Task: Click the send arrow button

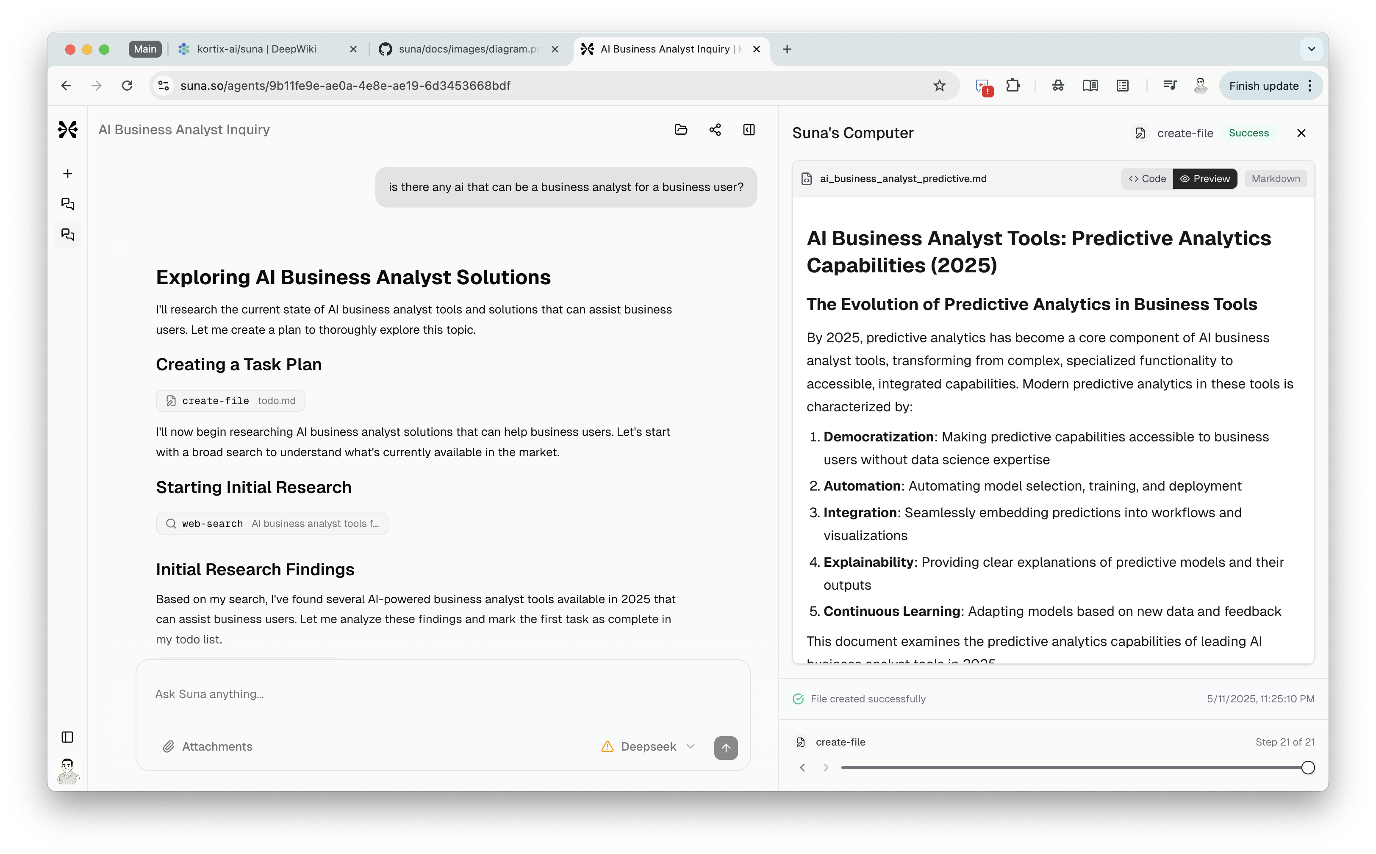Action: coord(726,748)
